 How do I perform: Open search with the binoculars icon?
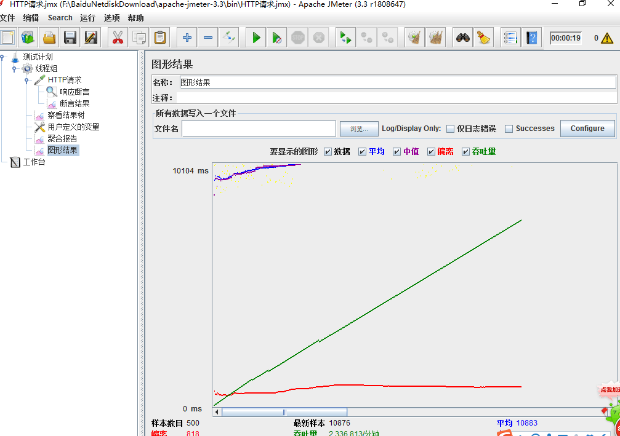coord(462,38)
